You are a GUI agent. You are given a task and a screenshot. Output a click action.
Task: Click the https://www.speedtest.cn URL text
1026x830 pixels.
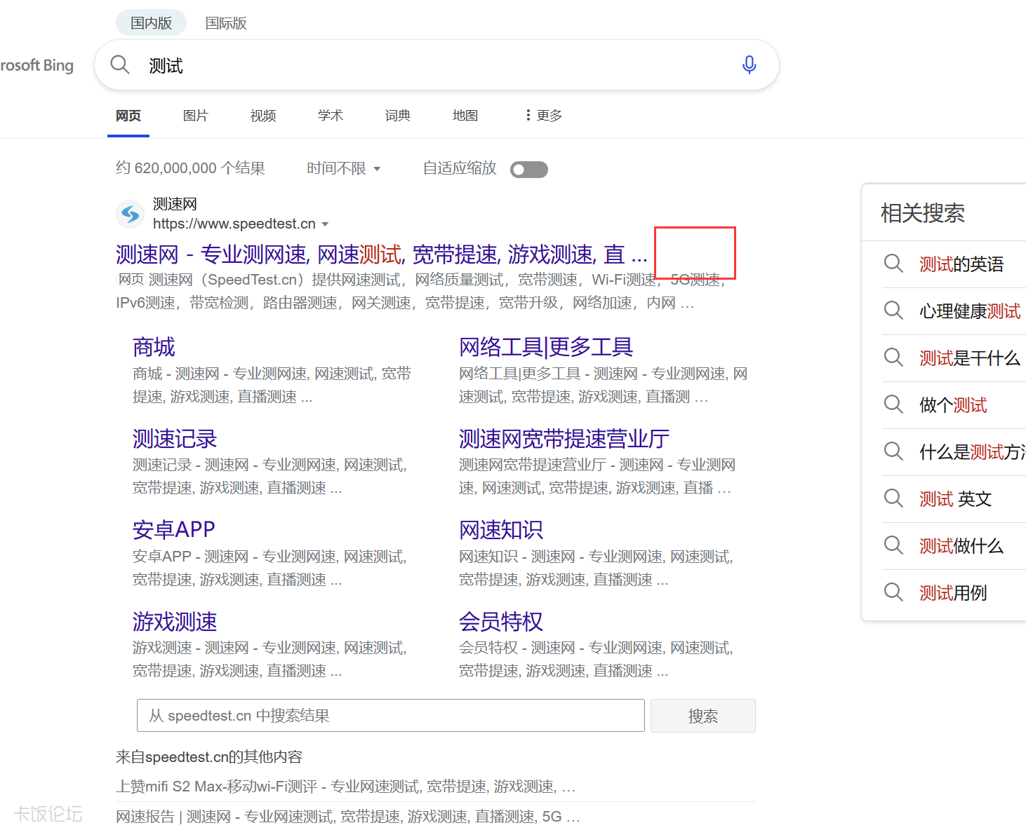tap(234, 224)
